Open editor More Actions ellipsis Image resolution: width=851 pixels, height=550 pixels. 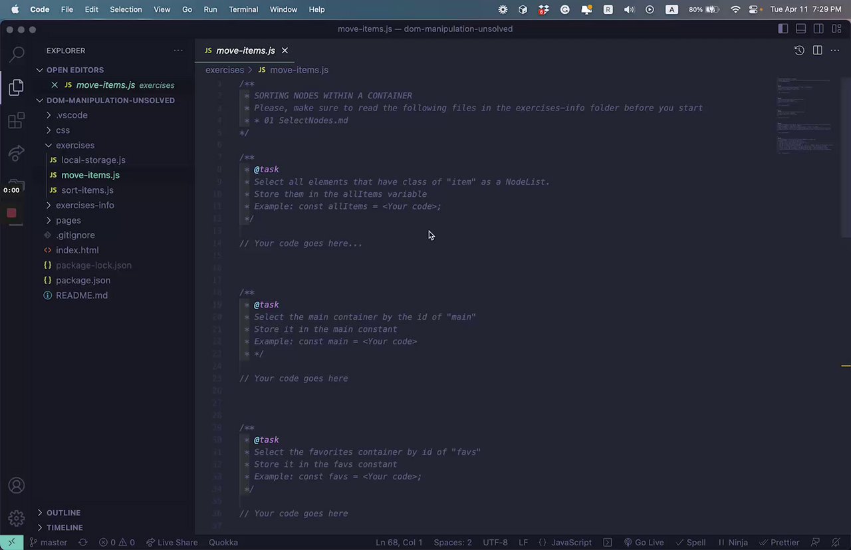[835, 51]
